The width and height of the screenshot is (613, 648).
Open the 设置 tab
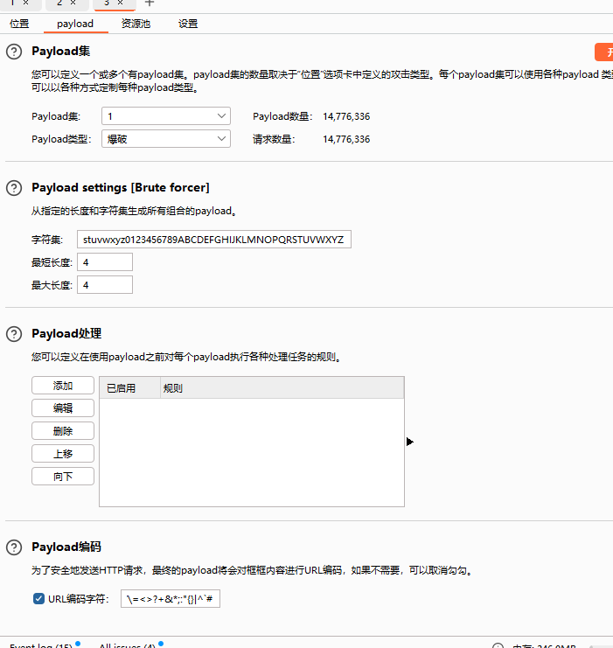(x=188, y=24)
